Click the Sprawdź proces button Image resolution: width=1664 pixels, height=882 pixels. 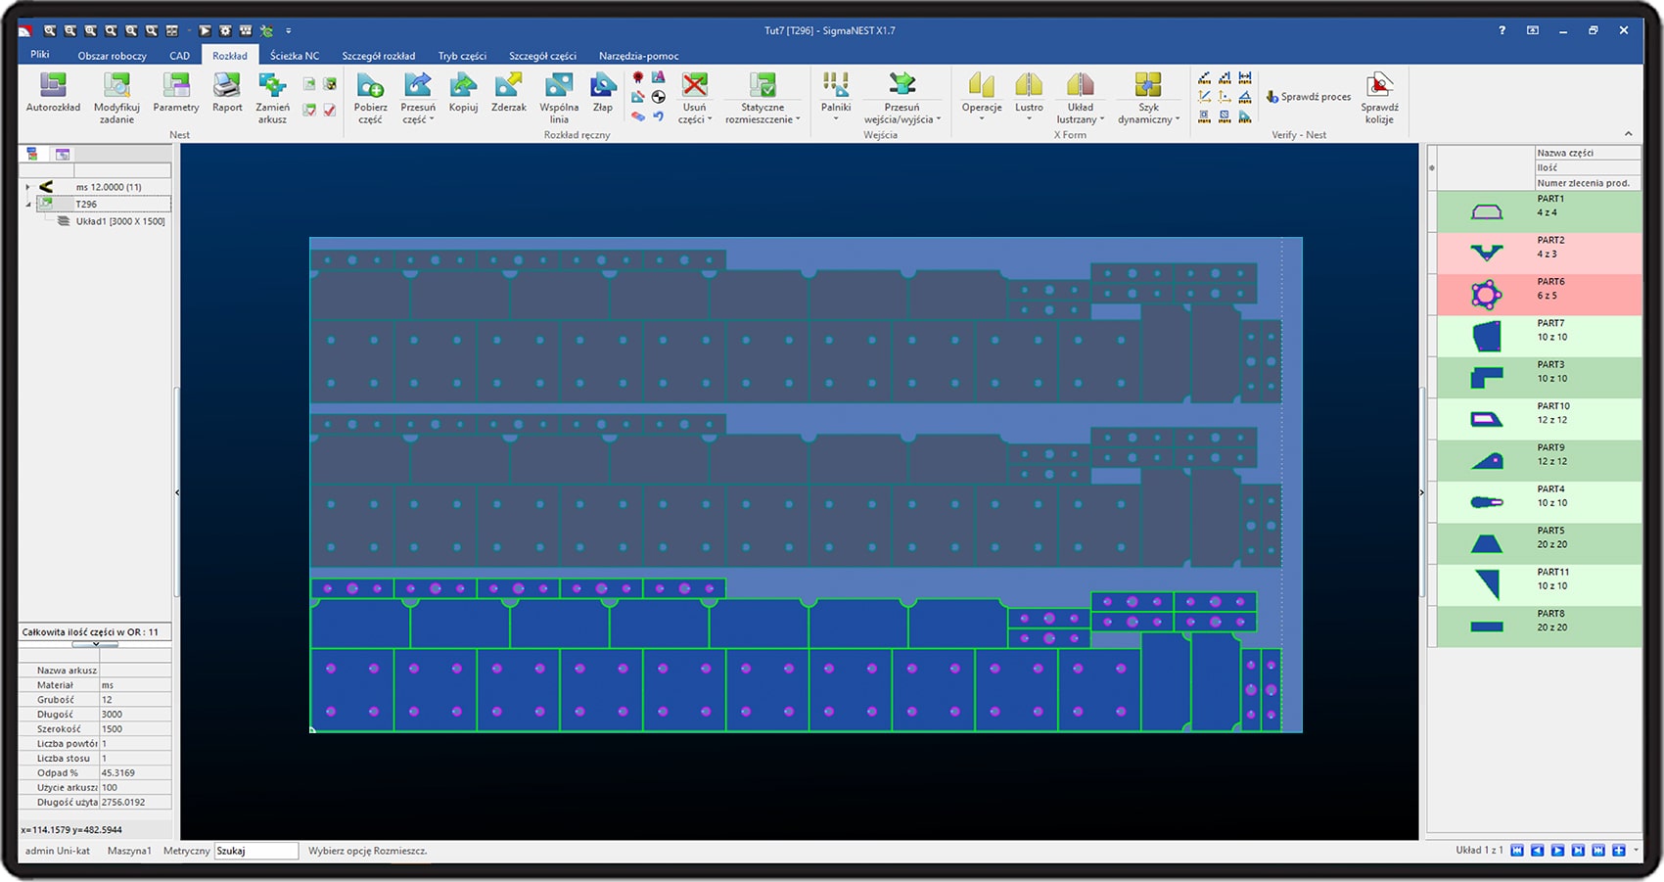(1308, 97)
